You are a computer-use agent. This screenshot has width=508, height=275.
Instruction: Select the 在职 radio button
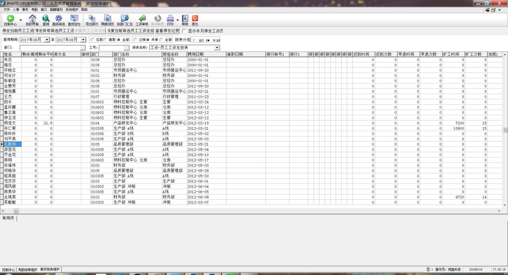coord(93,40)
